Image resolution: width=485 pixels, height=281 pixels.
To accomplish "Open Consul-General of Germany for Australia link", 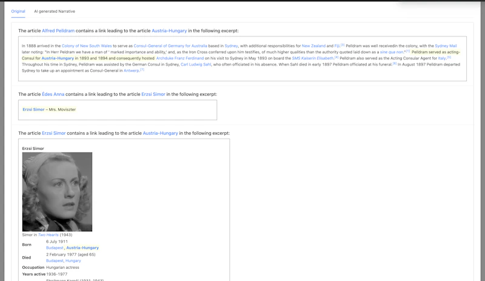I will click(170, 46).
